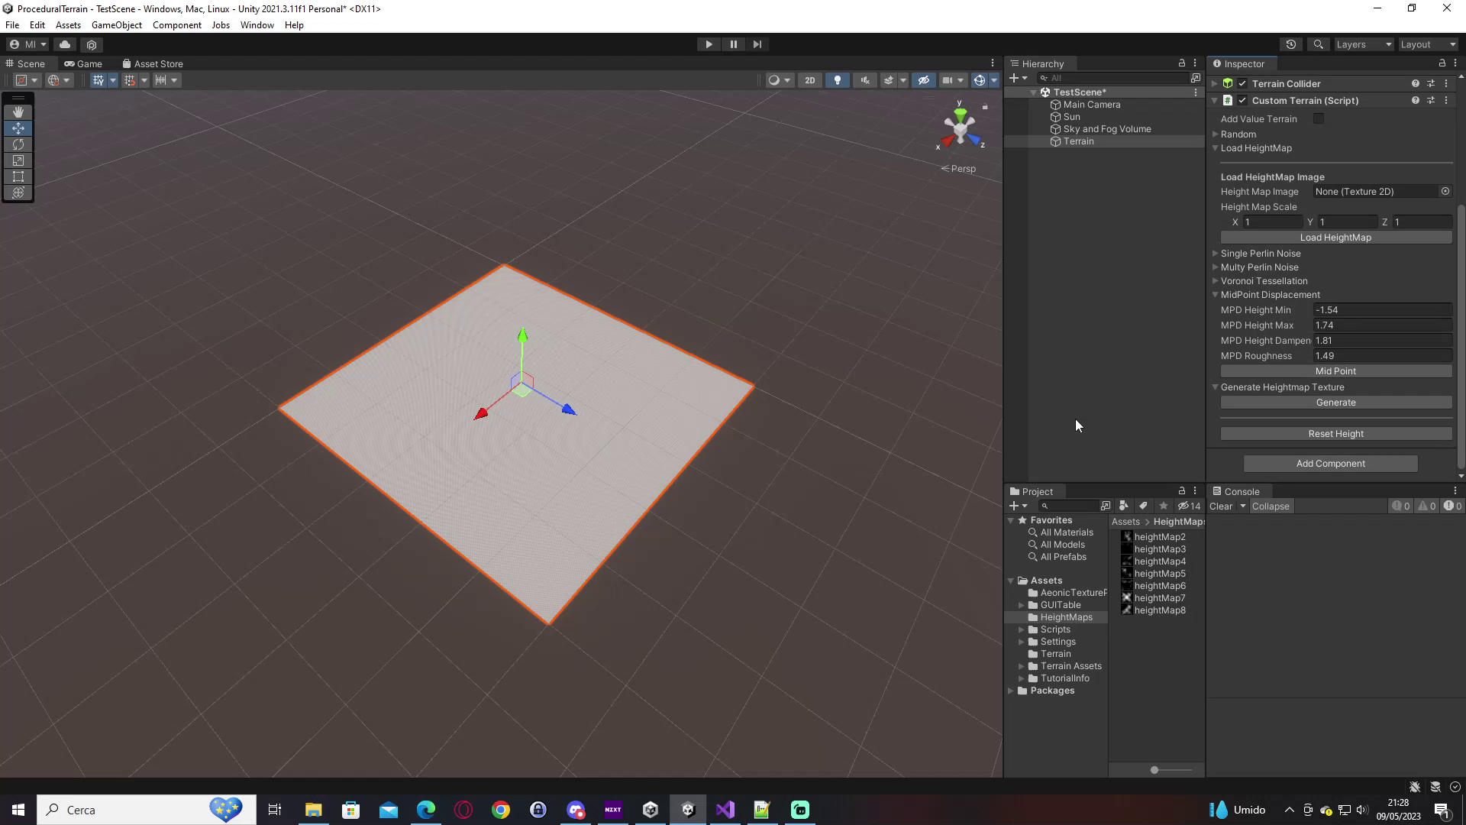This screenshot has width=1466, height=825.
Task: Click the Mid Point button
Action: pyautogui.click(x=1335, y=371)
